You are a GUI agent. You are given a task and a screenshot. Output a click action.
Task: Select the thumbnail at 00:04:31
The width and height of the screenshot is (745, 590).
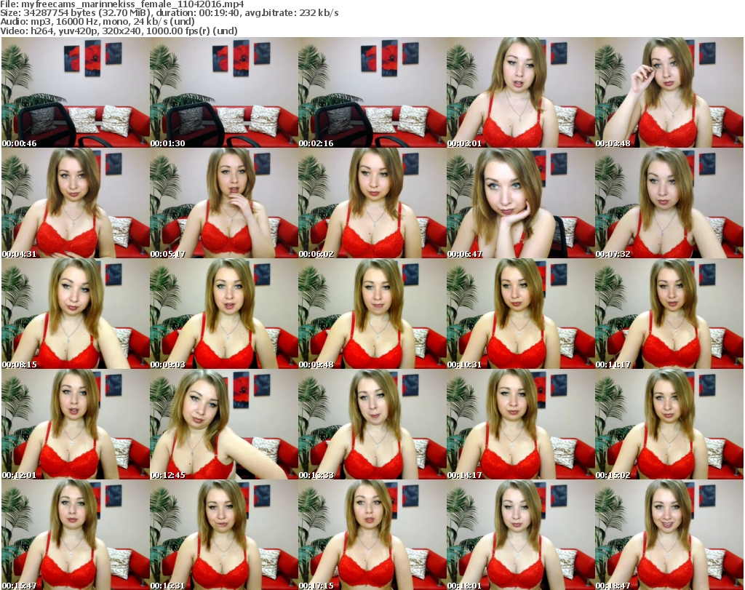(x=76, y=204)
